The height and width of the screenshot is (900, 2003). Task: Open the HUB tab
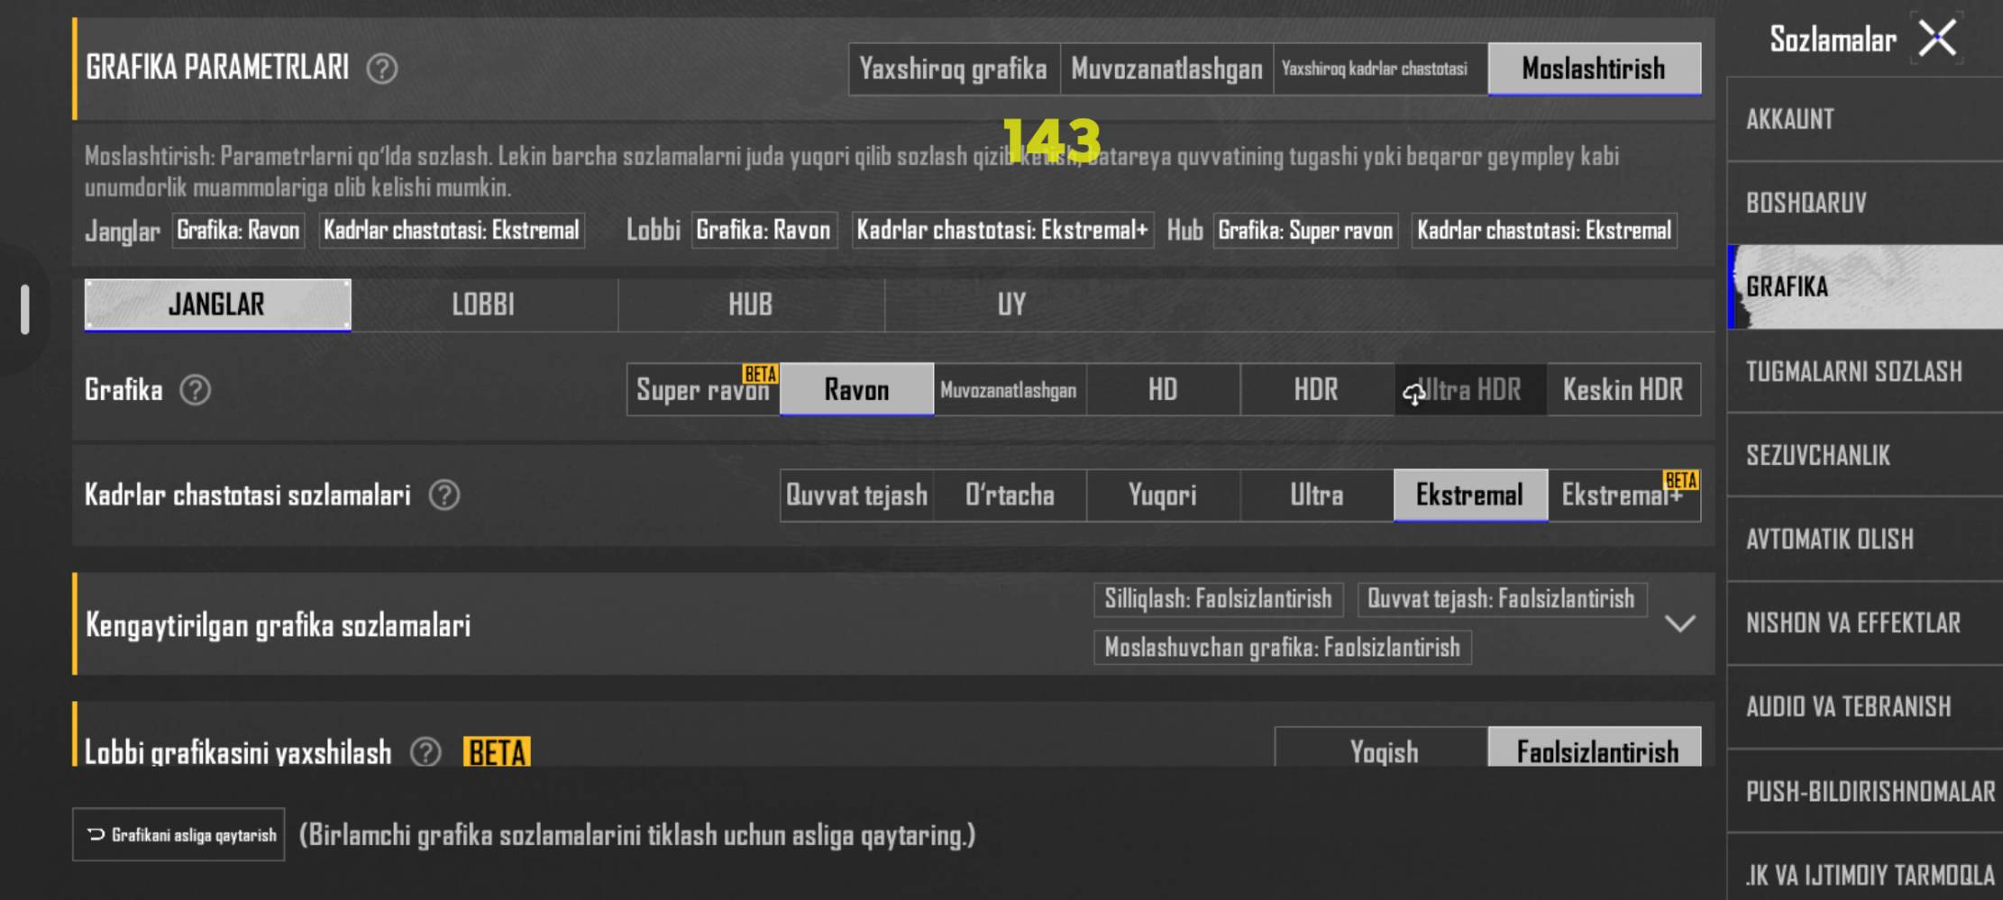coord(751,305)
